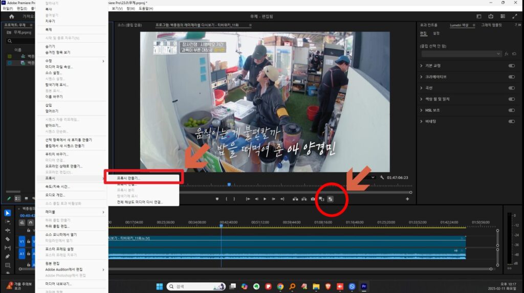Select 미디어 내보내기... in the context menu
The image size is (524, 293).
(x=58, y=283)
